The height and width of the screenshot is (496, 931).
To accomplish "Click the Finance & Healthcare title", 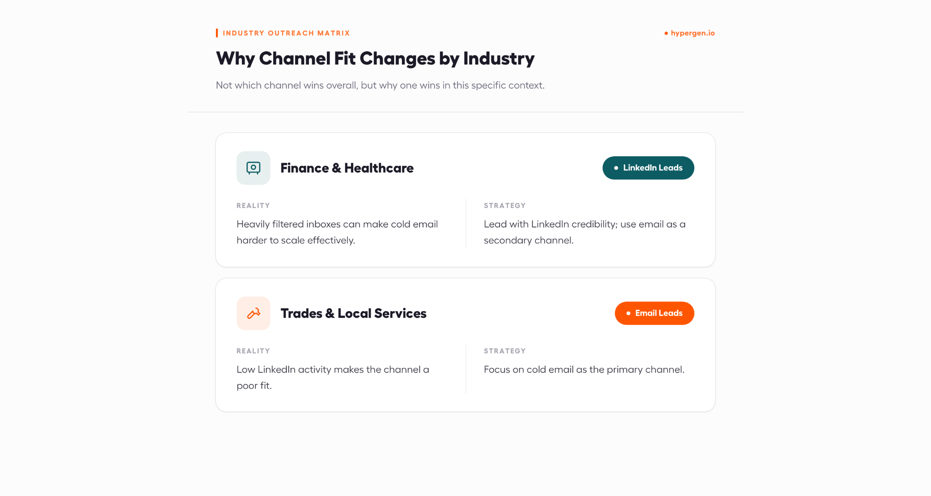I will pyautogui.click(x=347, y=168).
